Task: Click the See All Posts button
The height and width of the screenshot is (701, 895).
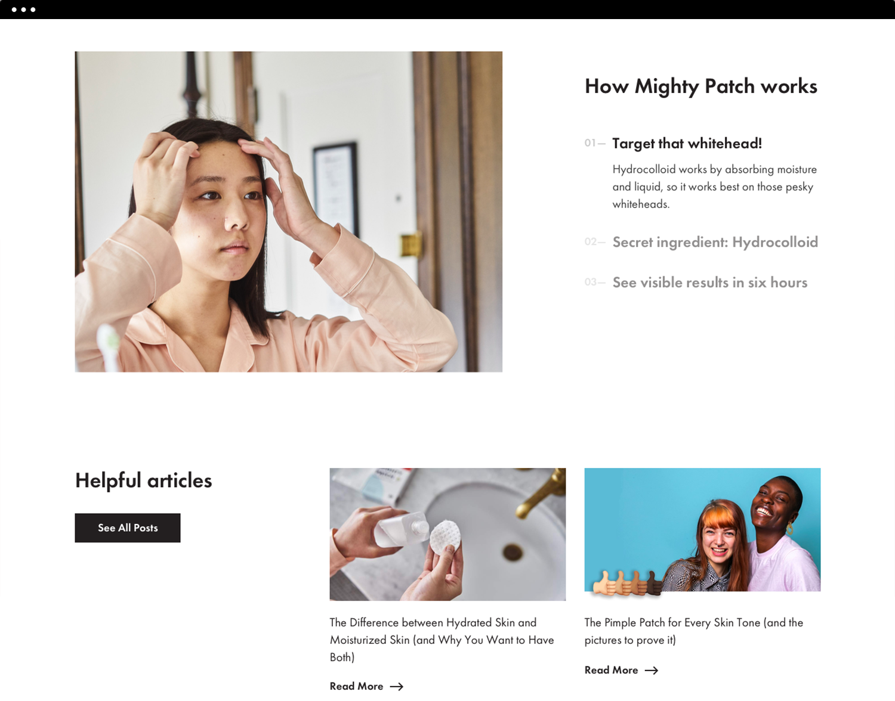Action: click(128, 528)
